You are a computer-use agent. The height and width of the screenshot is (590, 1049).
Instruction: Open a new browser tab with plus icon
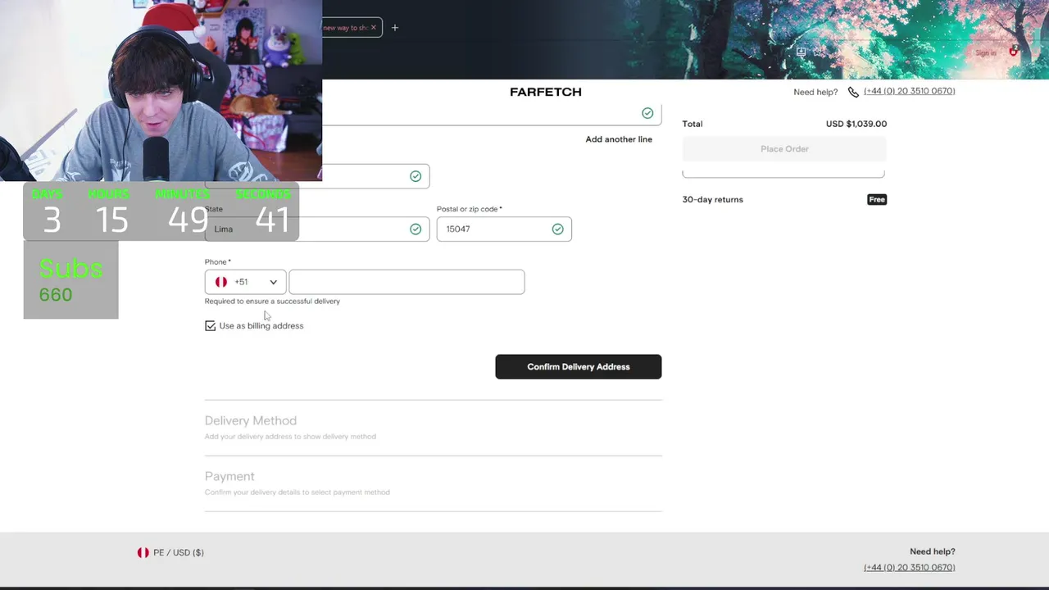click(395, 28)
